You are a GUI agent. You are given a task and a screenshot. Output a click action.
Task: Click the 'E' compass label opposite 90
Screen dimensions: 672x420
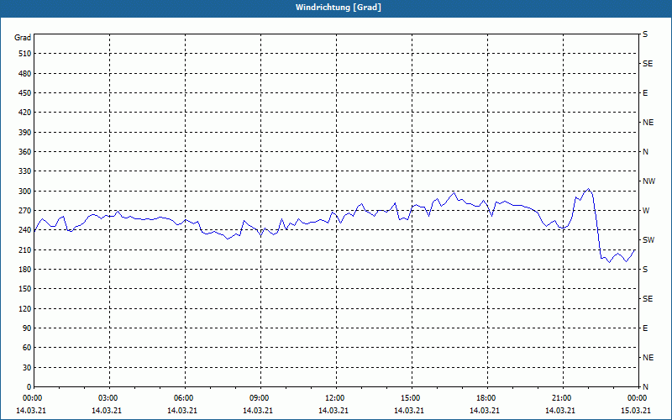click(645, 328)
